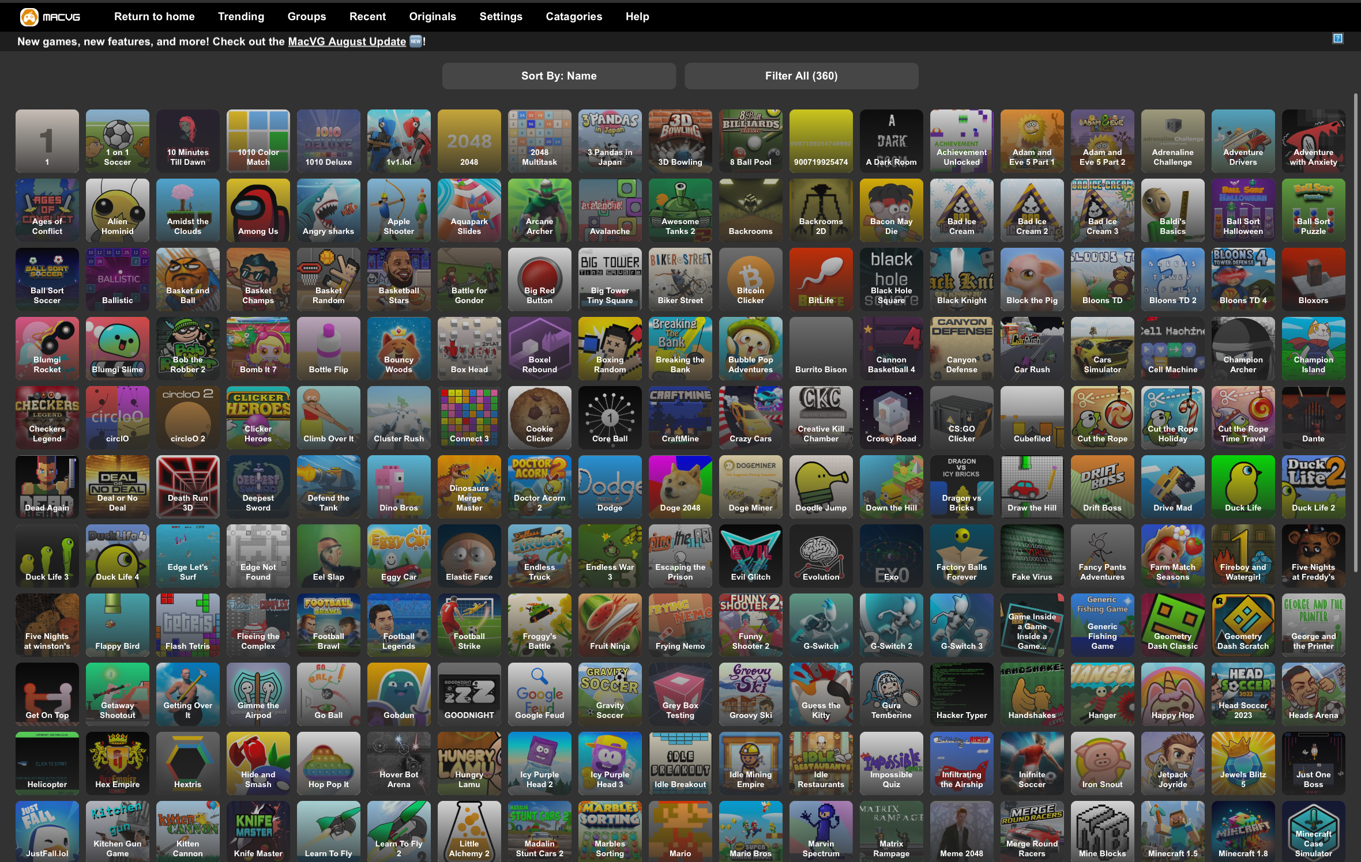Open the Hacker Typer tile
This screenshot has height=862, width=1361.
click(962, 694)
